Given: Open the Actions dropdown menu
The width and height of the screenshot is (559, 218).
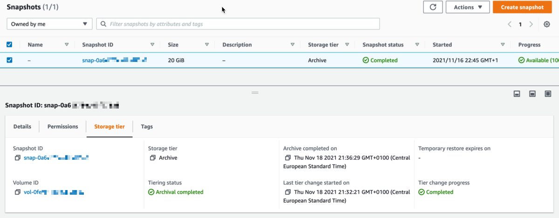Looking at the screenshot, I should [x=468, y=7].
